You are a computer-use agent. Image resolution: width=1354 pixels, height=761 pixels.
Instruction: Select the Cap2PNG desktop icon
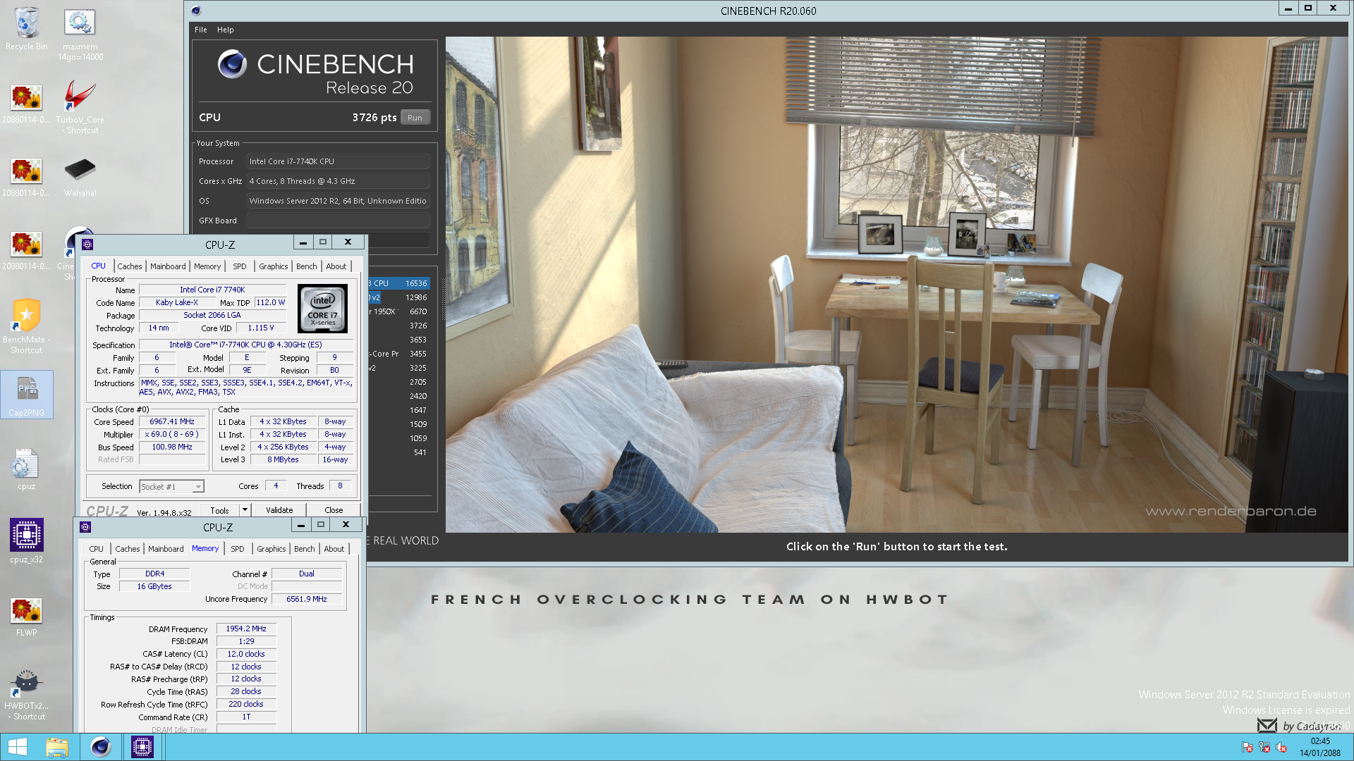click(x=26, y=395)
